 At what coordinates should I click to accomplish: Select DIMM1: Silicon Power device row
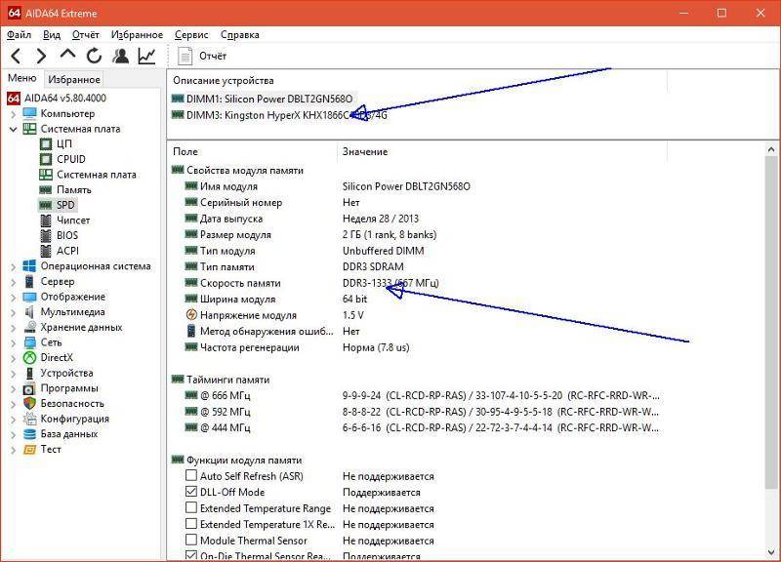tap(269, 100)
